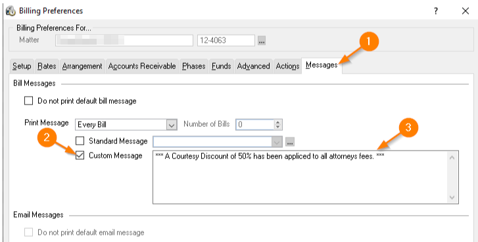Uncheck the Custom Message checkbox
Image resolution: width=478 pixels, height=242 pixels.
point(80,155)
